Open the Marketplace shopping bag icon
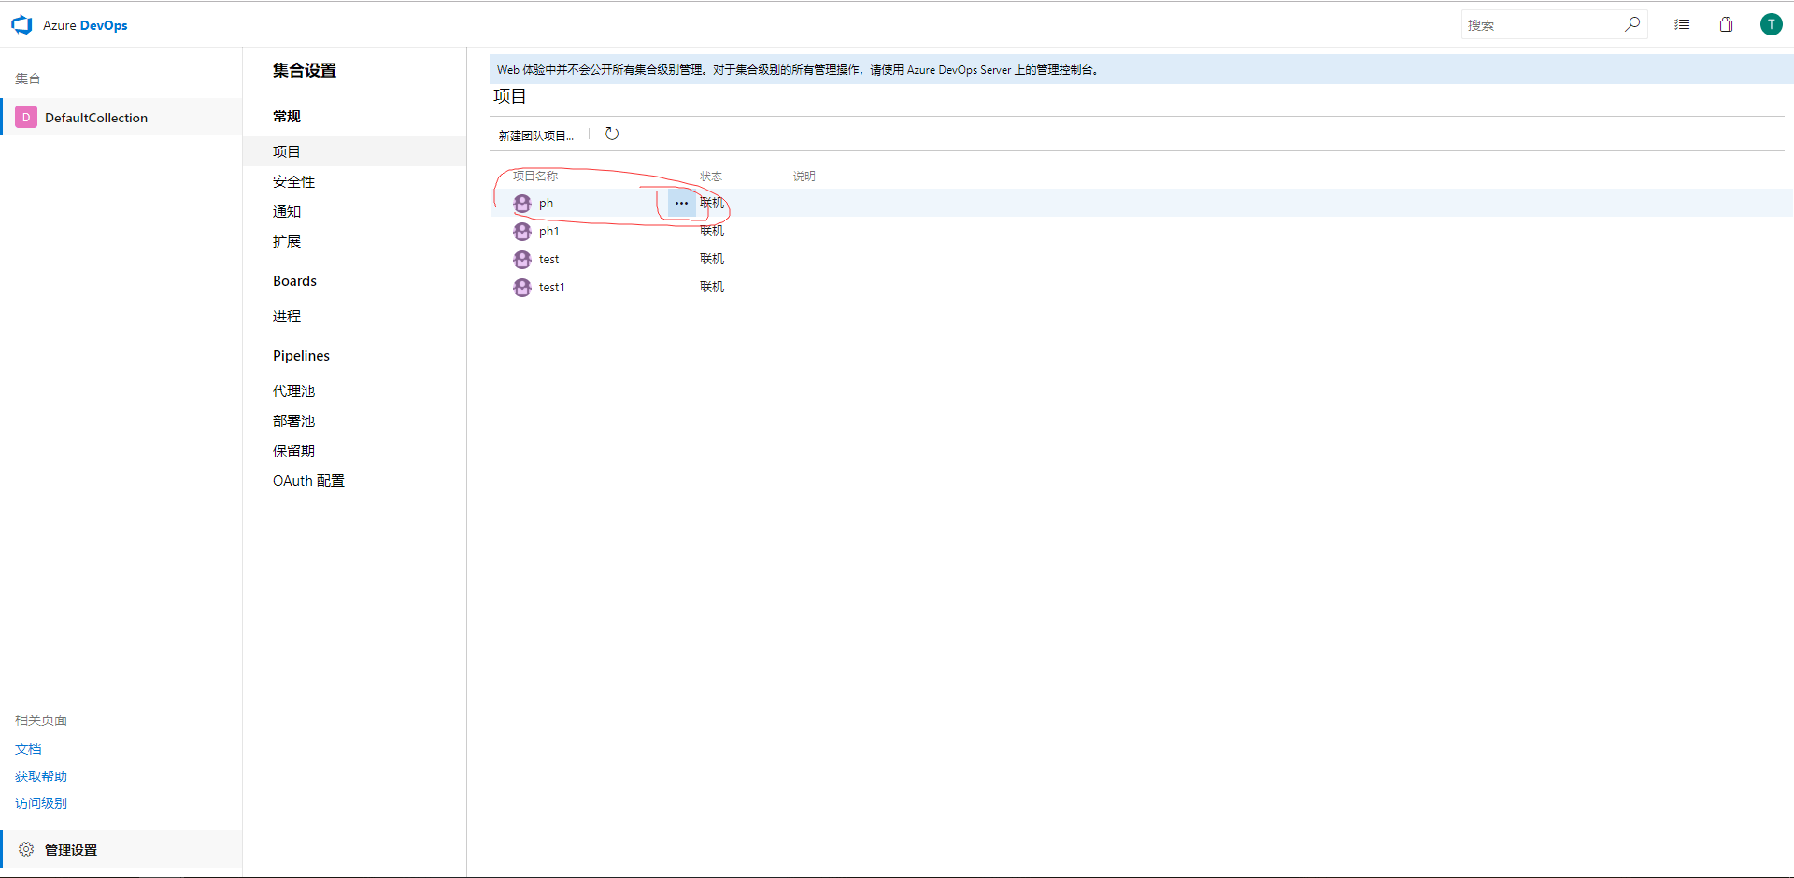This screenshot has width=1794, height=878. [x=1726, y=24]
